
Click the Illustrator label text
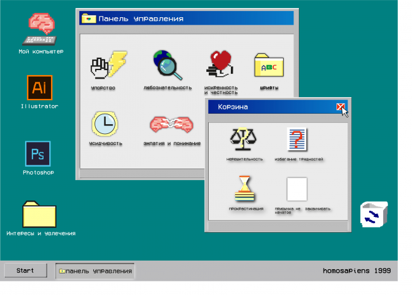(39, 106)
